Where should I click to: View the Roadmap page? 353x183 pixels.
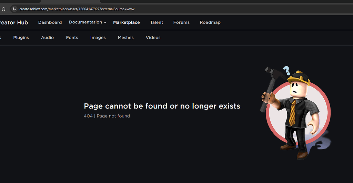click(x=210, y=22)
